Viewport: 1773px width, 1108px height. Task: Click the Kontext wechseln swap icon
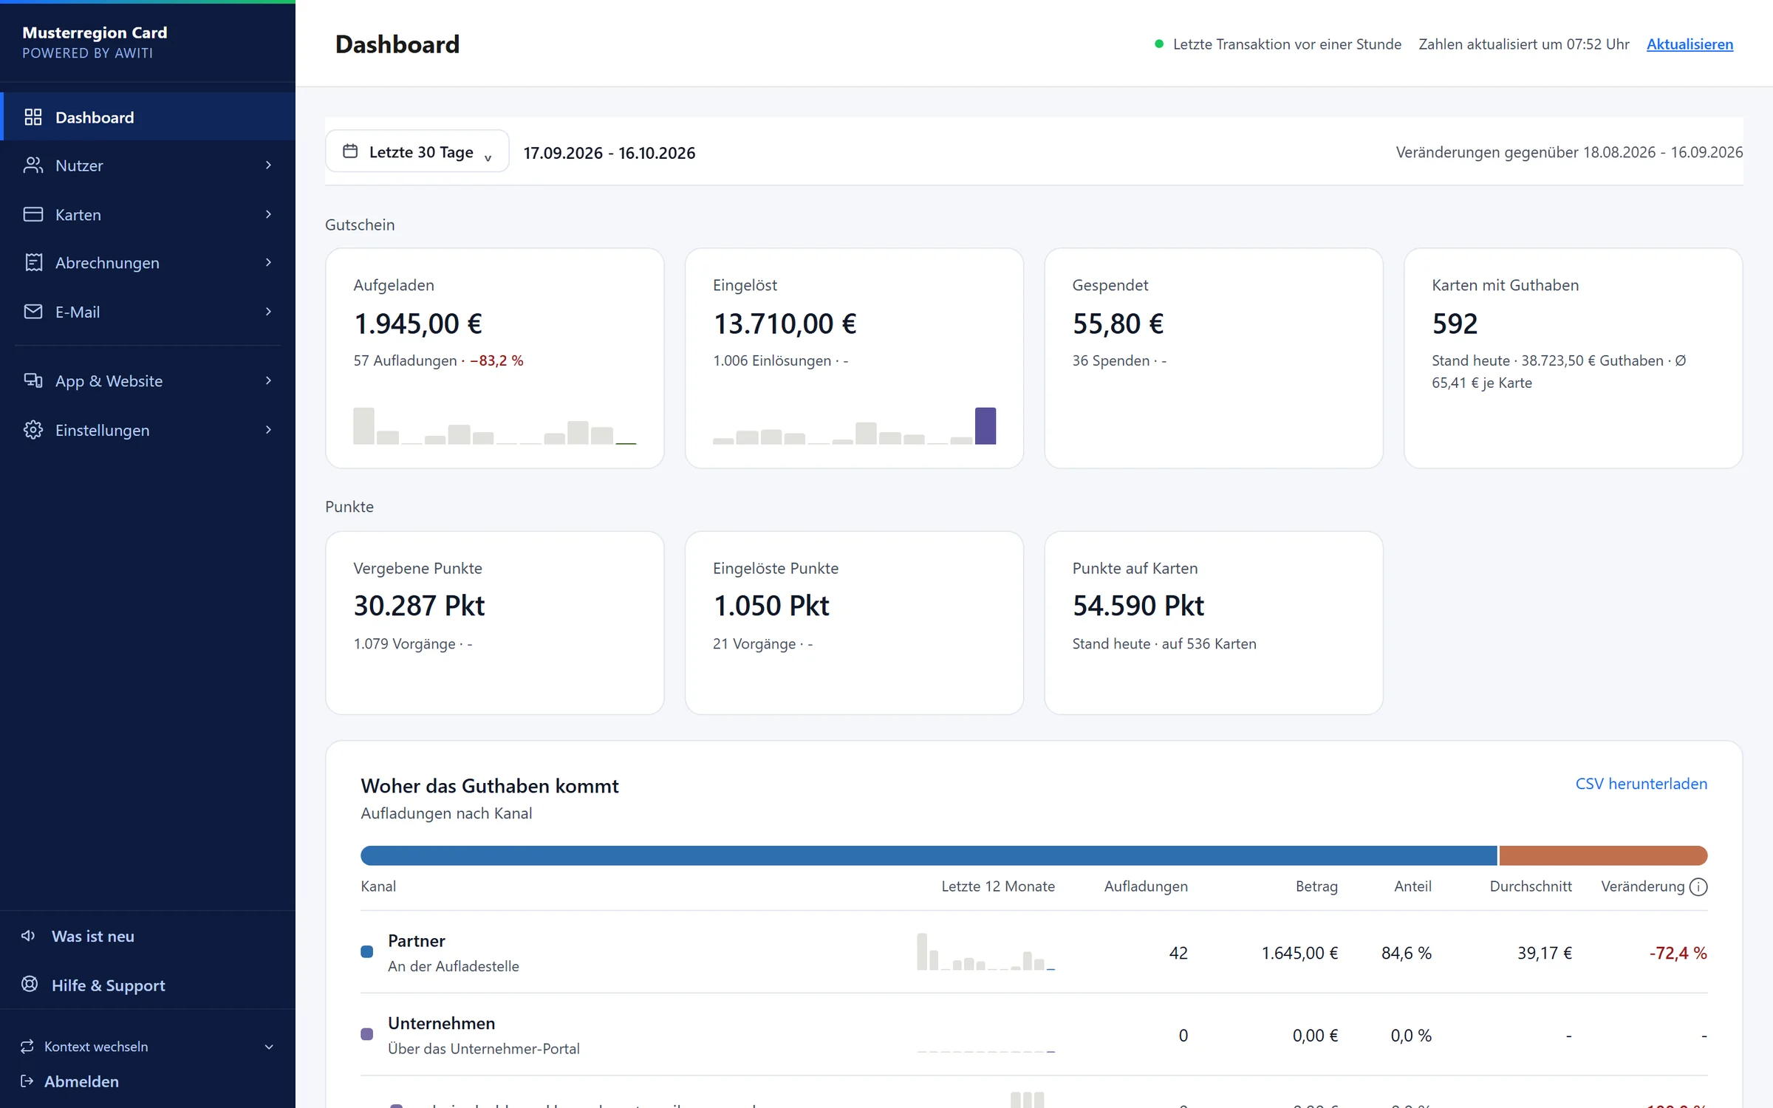[27, 1046]
